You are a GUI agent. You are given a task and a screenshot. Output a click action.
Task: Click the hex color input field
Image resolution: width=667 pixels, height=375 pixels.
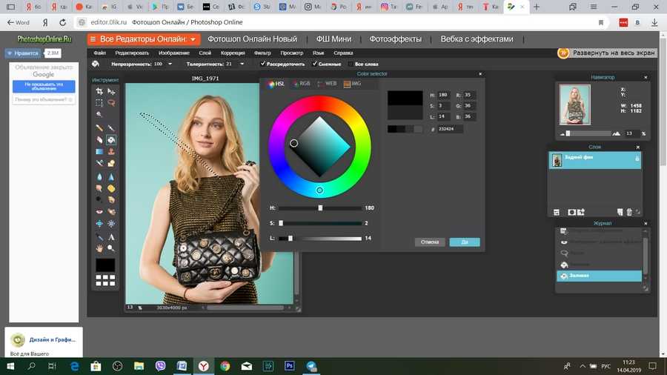(450, 129)
